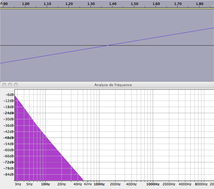The image size is (214, 189).
Task: Click the 100Hz label on frequency axis
Action: (99, 184)
